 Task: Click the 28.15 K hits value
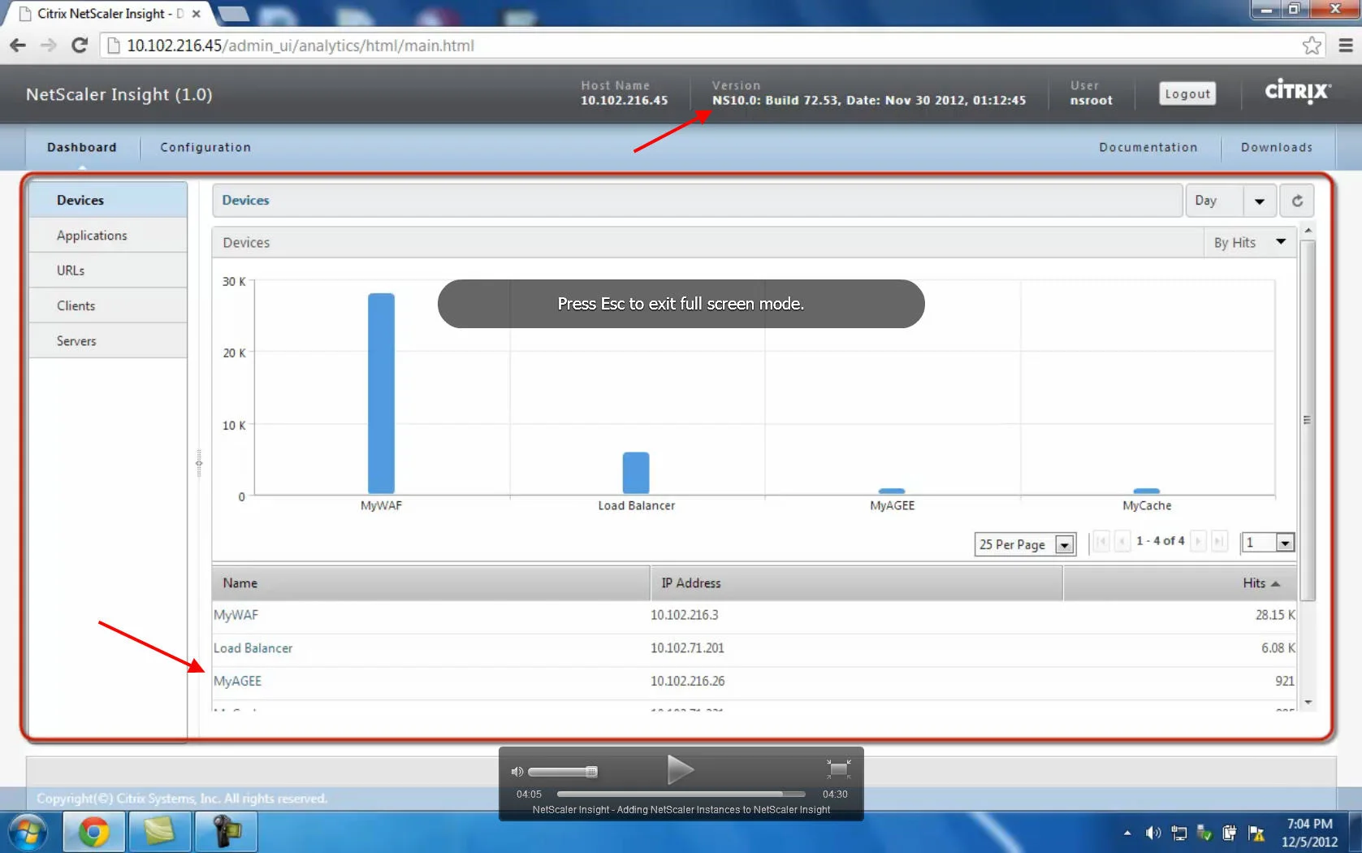coord(1275,615)
